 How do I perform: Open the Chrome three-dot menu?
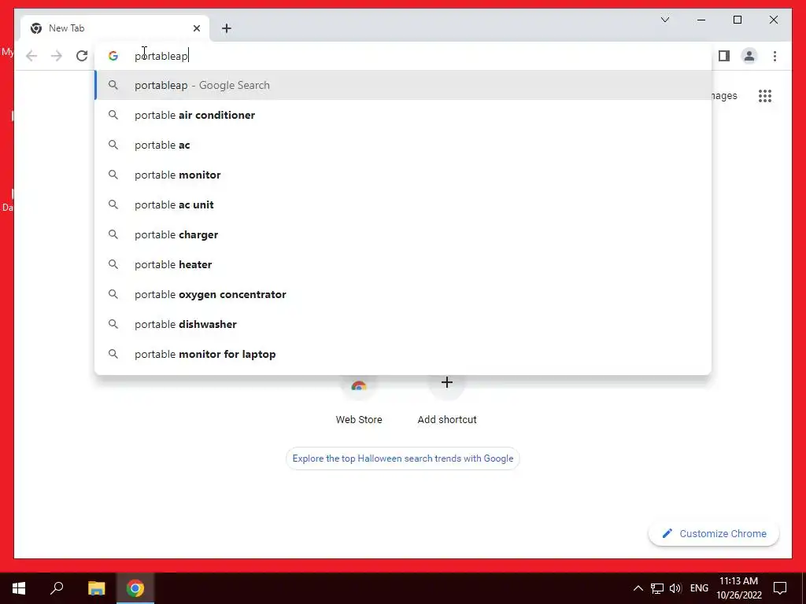tap(775, 56)
